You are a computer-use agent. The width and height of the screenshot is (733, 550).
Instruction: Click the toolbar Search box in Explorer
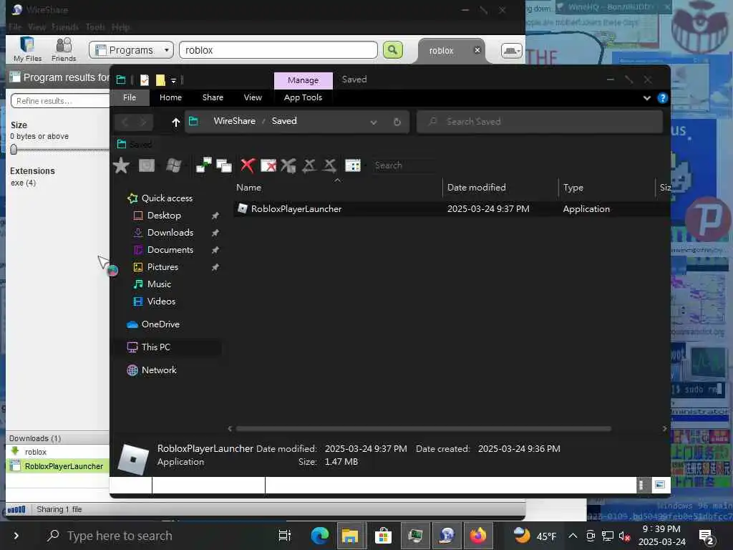point(404,165)
